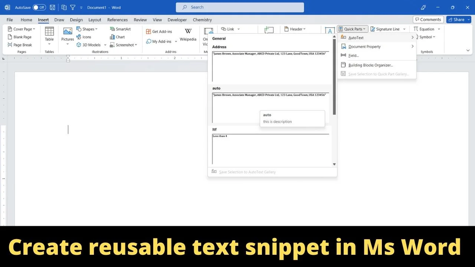Open the Shapes dropdown
475x267 pixels.
click(87, 29)
